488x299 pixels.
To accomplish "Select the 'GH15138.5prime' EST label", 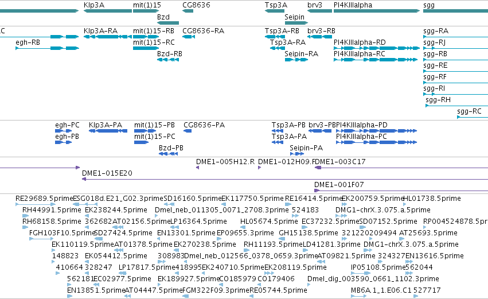I will tap(309, 233).
